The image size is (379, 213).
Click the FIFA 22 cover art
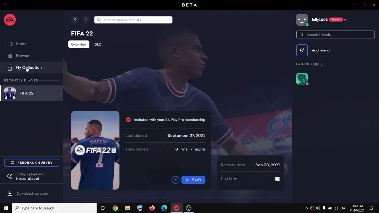[x=95, y=150]
